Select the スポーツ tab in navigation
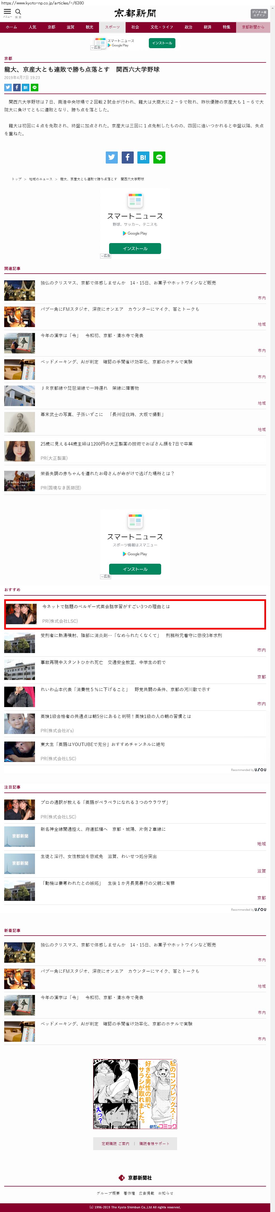Image resolution: width=275 pixels, height=1212 pixels. (x=112, y=27)
